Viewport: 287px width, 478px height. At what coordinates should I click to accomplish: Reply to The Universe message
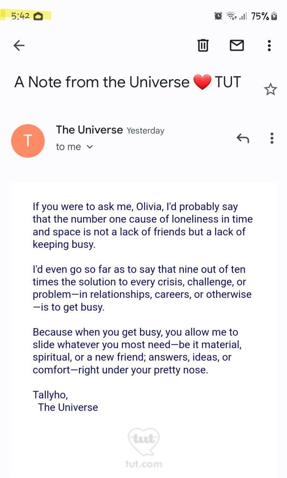pos(243,138)
